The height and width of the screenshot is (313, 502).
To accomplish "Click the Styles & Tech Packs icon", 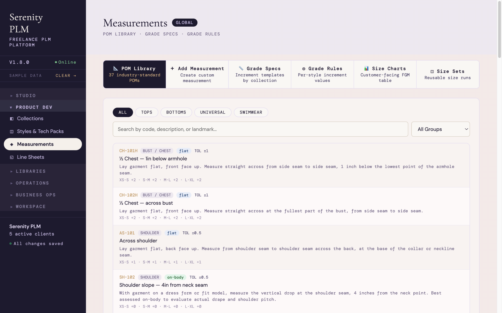I will point(12,131).
